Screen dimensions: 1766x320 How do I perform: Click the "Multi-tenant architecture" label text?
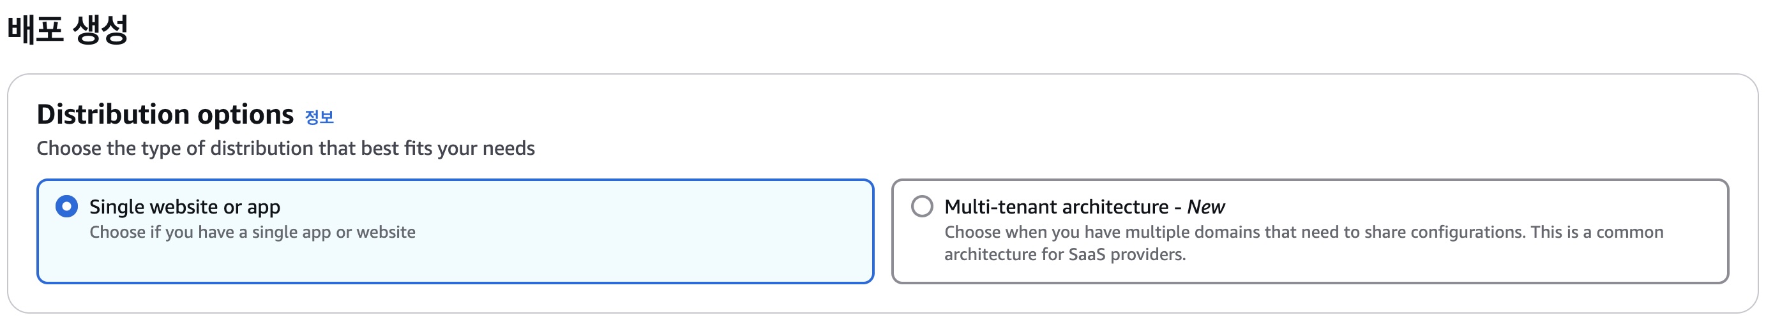coord(1056,207)
